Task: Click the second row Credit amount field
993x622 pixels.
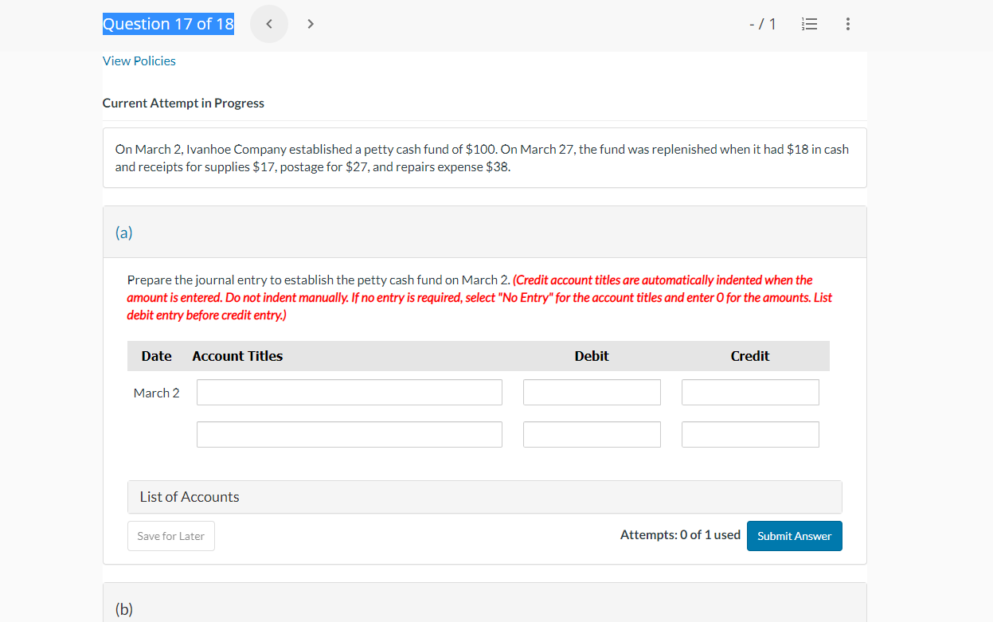Action: click(x=750, y=434)
